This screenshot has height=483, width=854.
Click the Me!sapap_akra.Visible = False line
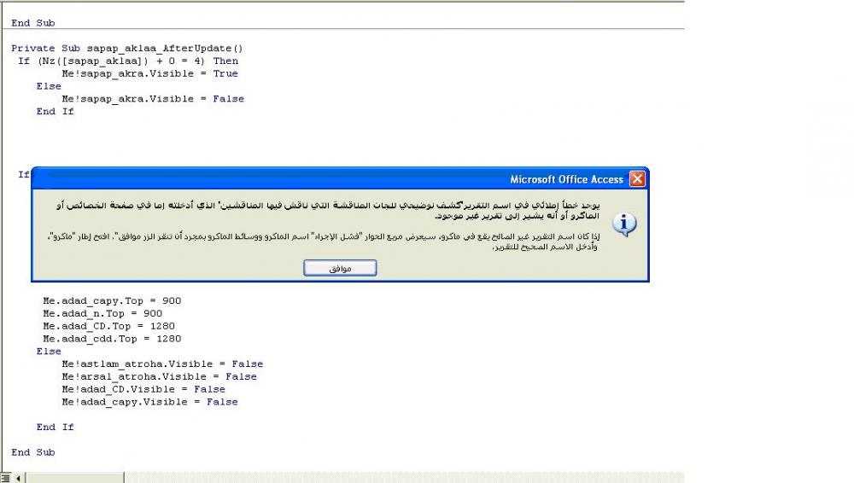(x=153, y=99)
